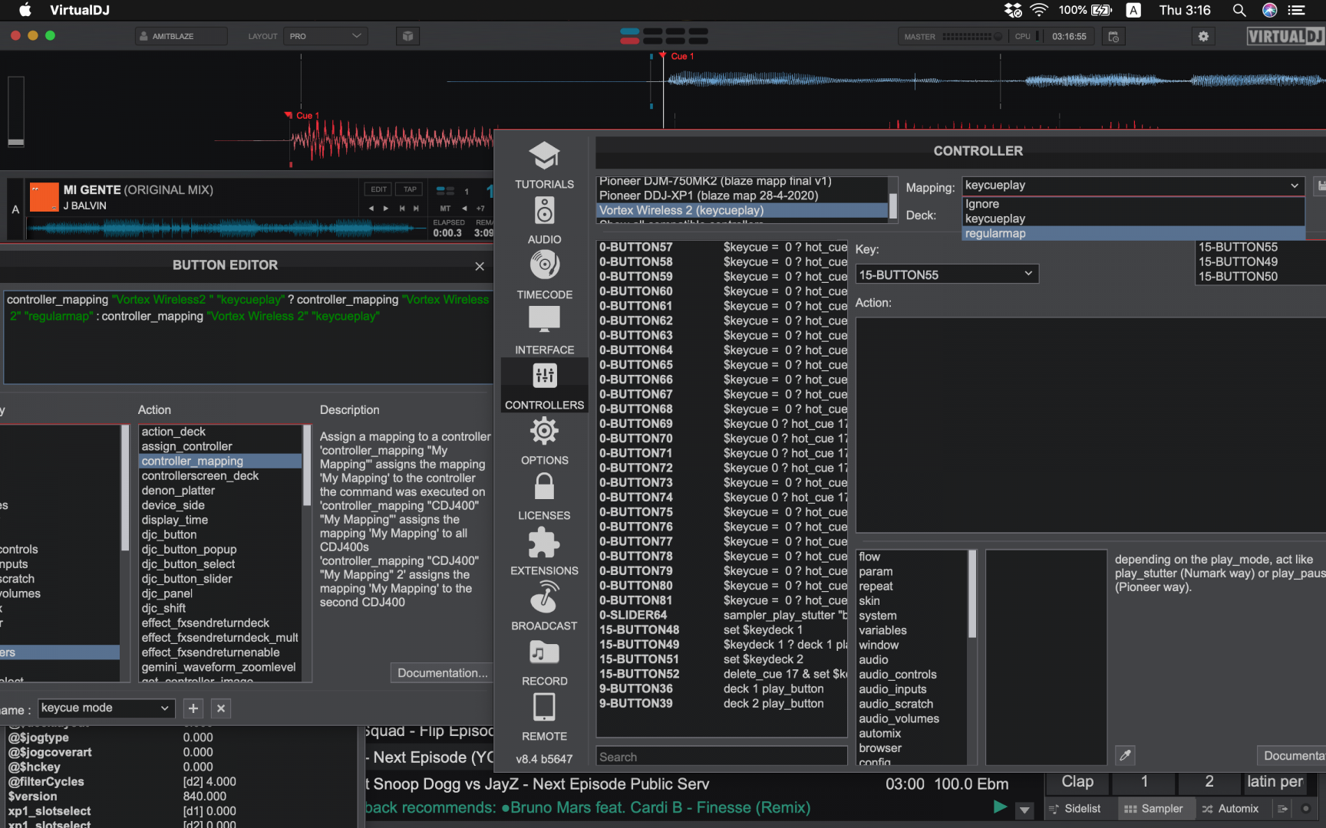Image resolution: width=1326 pixels, height=828 pixels.
Task: Open the Remote settings section
Action: 544,717
